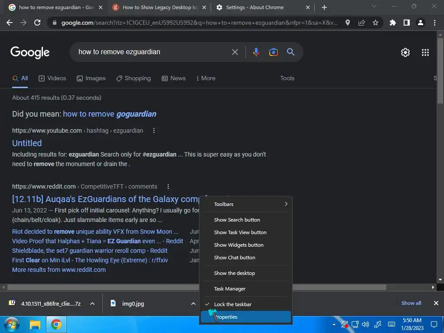This screenshot has width=444, height=333.
Task: Toggle Lock the taskbar option
Action: (x=246, y=304)
